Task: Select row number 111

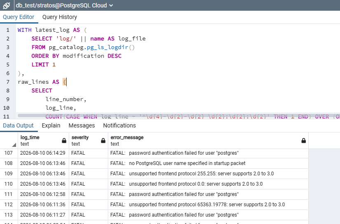Action: [9, 194]
